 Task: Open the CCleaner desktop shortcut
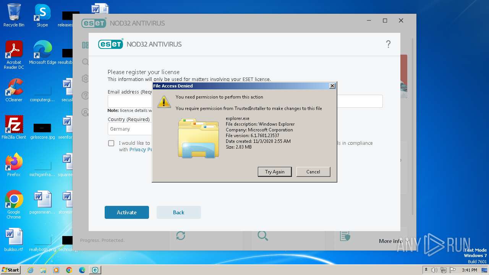(14, 90)
